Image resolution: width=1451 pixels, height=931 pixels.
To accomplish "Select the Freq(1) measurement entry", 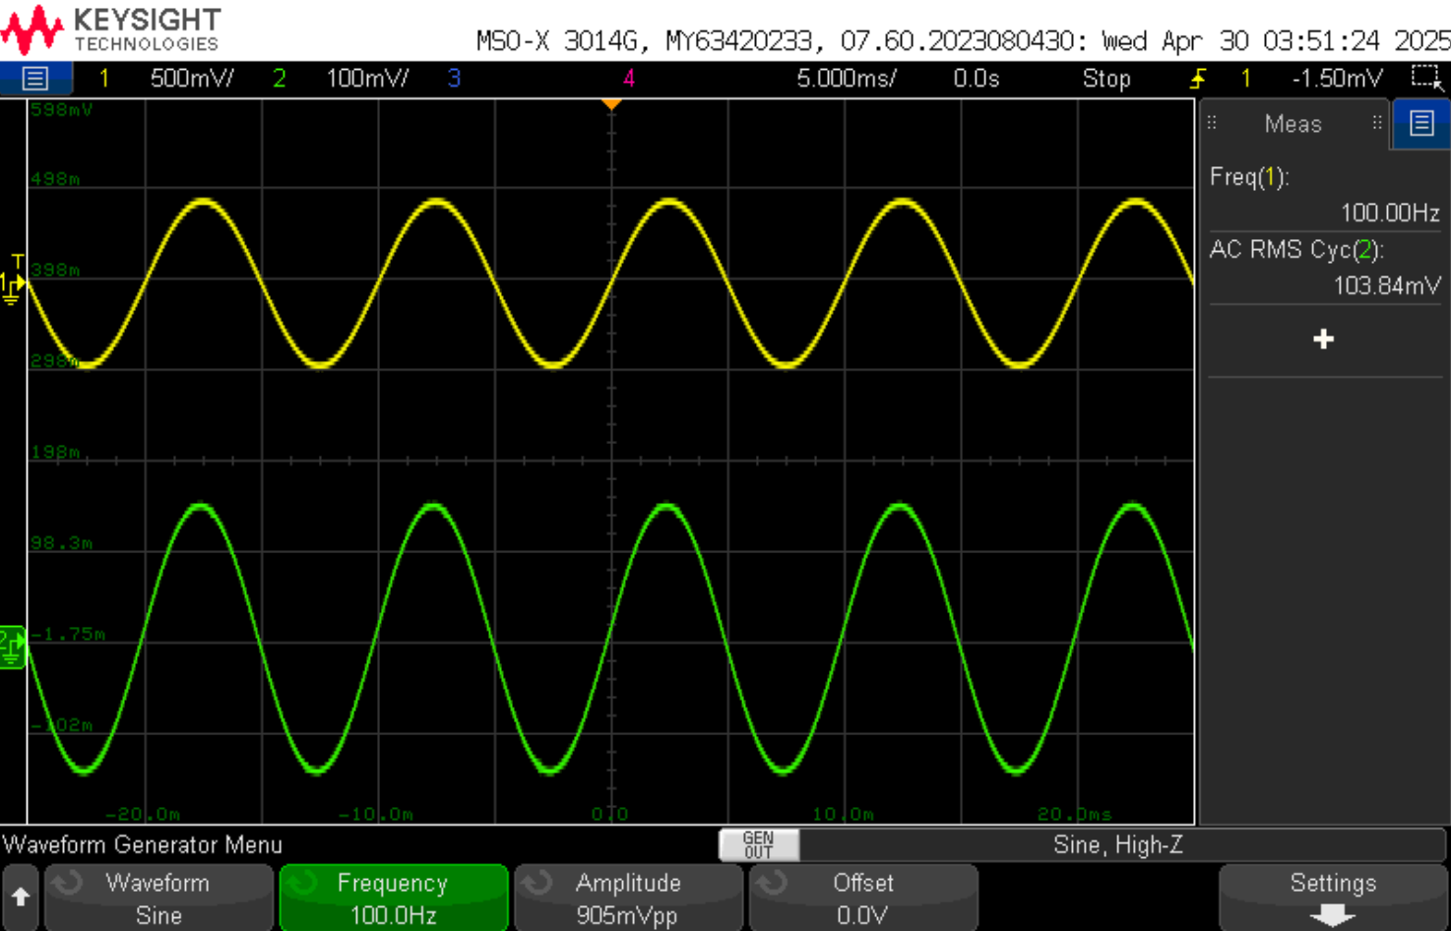I will pyautogui.click(x=1325, y=195).
